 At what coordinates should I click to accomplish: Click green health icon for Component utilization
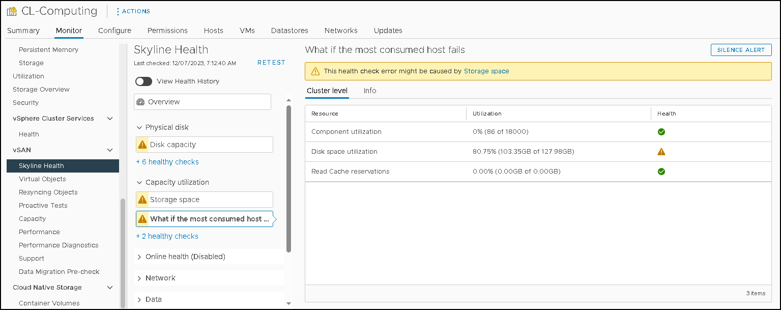661,132
